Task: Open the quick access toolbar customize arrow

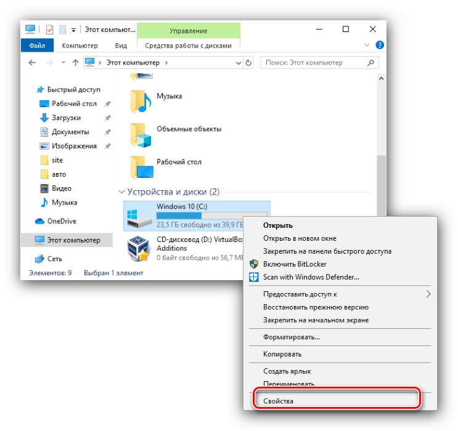Action: point(73,30)
